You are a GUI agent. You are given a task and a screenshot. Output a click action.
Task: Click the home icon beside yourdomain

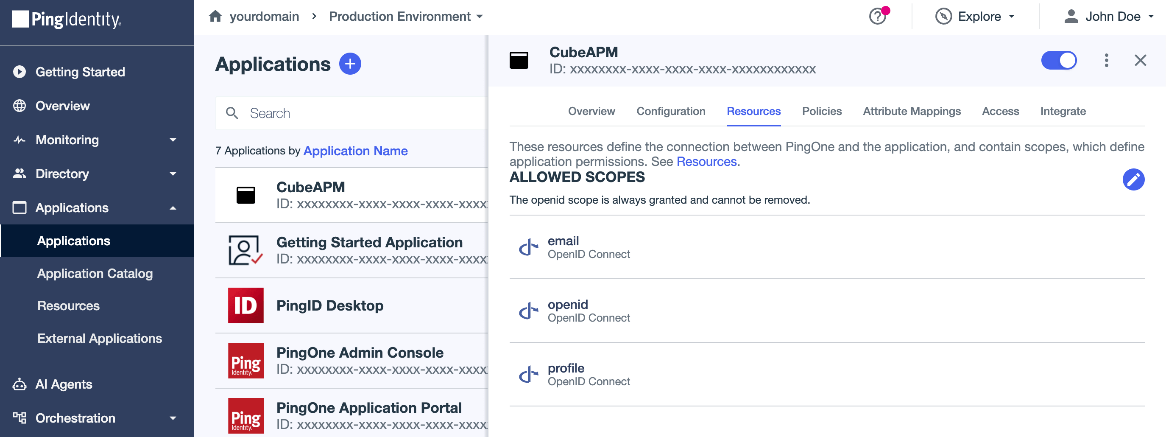pyautogui.click(x=215, y=17)
